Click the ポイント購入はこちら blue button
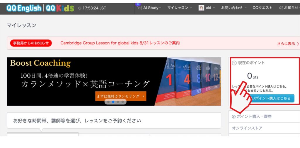Image resolution: width=300 pixels, height=148 pixels. [x=271, y=98]
